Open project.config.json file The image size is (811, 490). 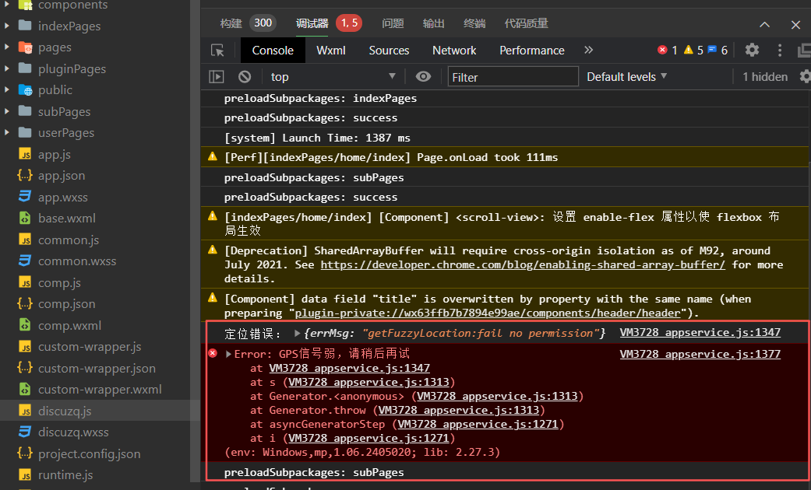89,454
